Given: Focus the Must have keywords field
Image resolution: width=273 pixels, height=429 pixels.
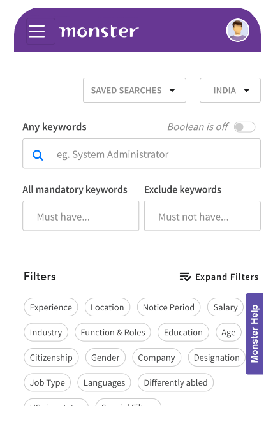Looking at the screenshot, I should (81, 216).
